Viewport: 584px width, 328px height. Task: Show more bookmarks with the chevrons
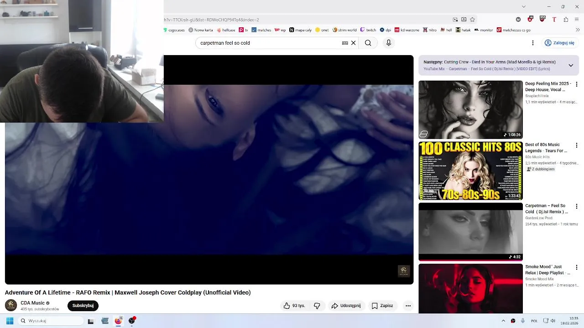pyautogui.click(x=578, y=30)
